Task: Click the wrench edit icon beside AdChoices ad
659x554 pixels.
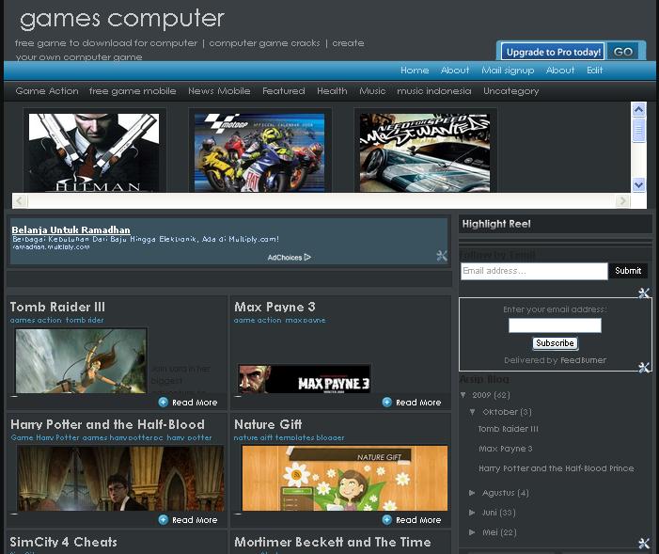Action: pos(442,255)
